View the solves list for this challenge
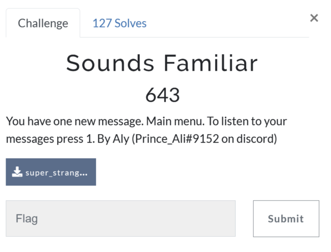 [x=119, y=23]
